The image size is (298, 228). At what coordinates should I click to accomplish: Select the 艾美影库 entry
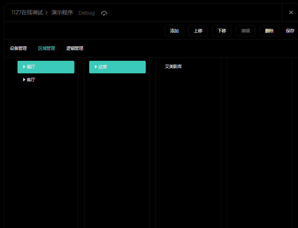tap(173, 66)
